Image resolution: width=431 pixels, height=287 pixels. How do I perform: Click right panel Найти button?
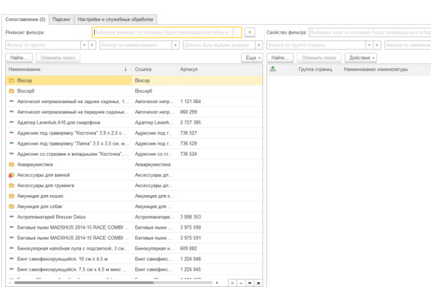pos(280,57)
